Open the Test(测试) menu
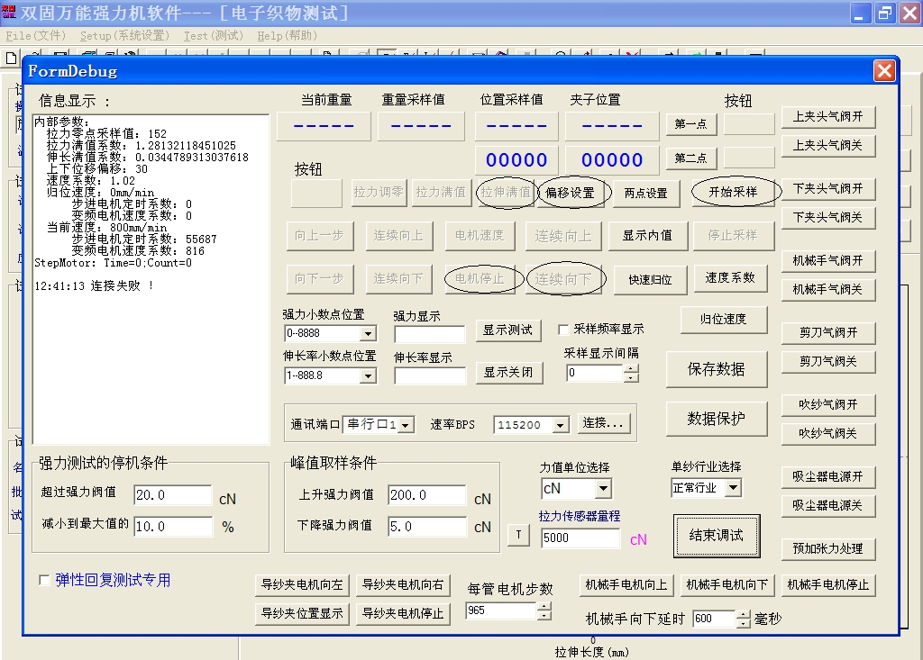Image resolution: width=923 pixels, height=660 pixels. (x=214, y=36)
